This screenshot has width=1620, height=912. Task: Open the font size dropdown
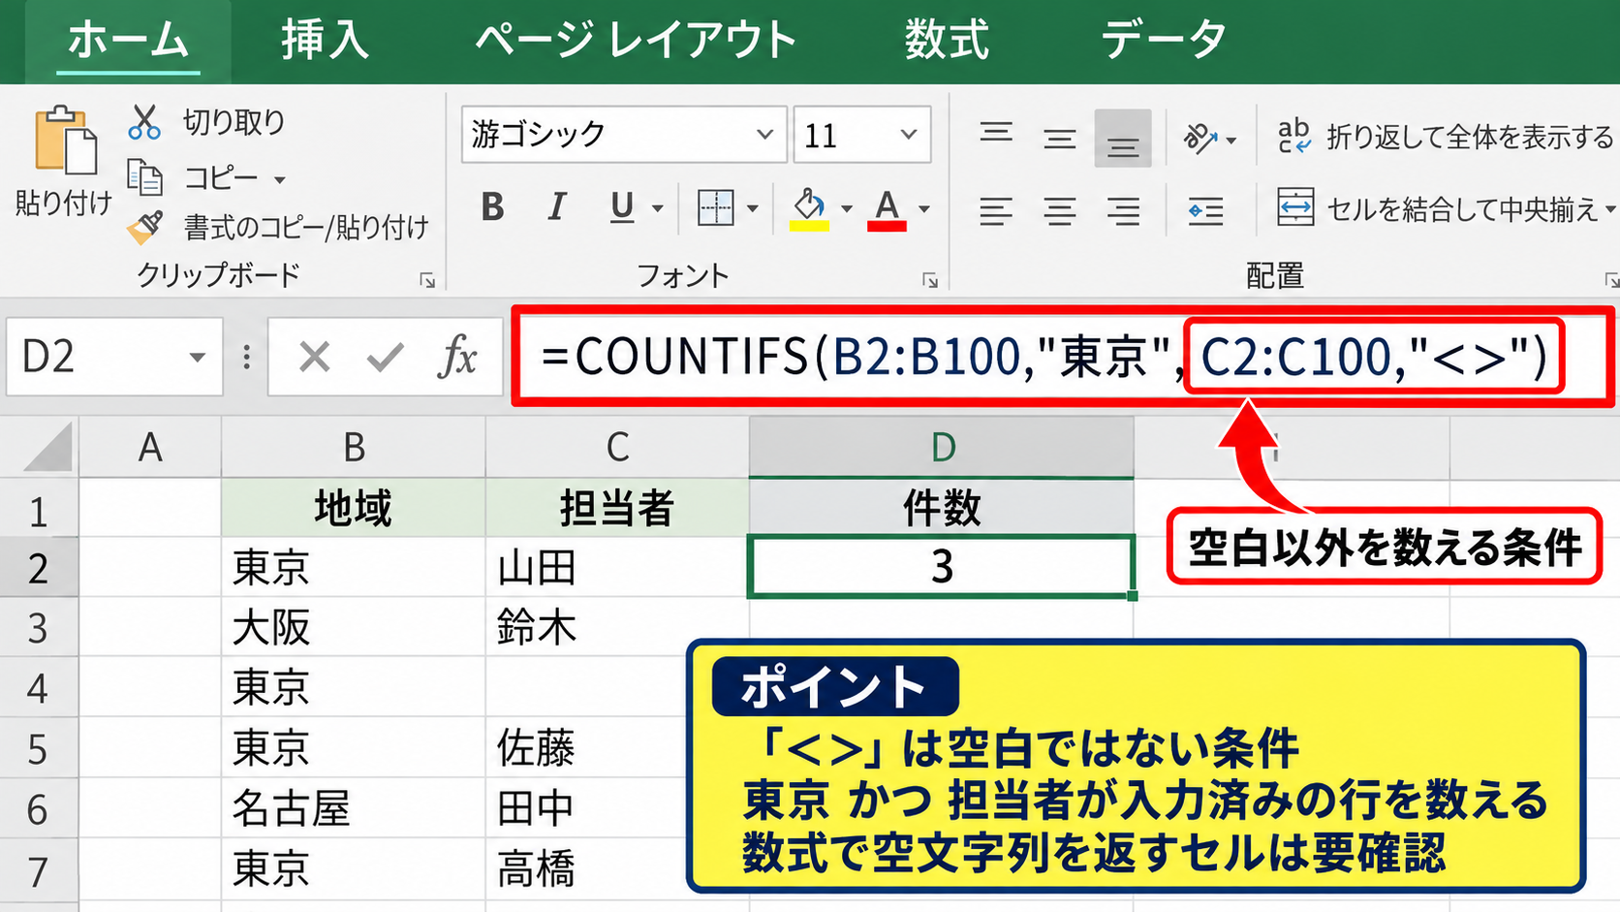pos(908,134)
